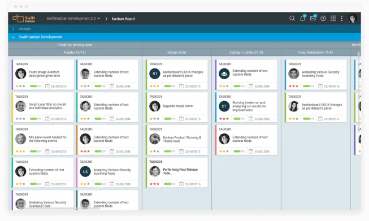The width and height of the screenshot is (369, 221).
Task: Collapse the SwiftKanban Development swim lane chevron
Action: pos(14,37)
